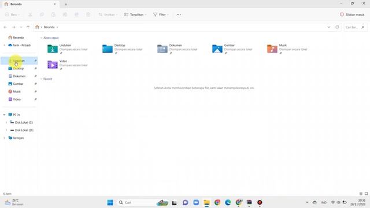Select Unduhan in the navigation pane
The image size is (370, 208).
19,61
